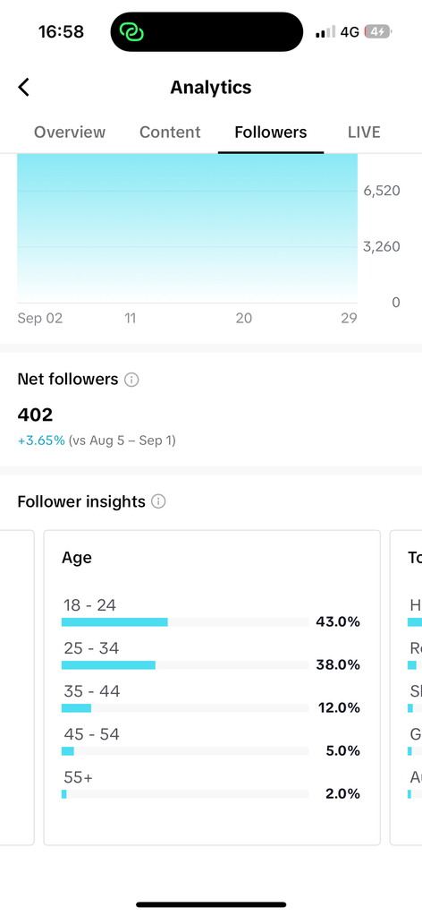Viewport: 422px width, 916px height.
Task: Click the 25 - 34 age bar
Action: point(185,665)
